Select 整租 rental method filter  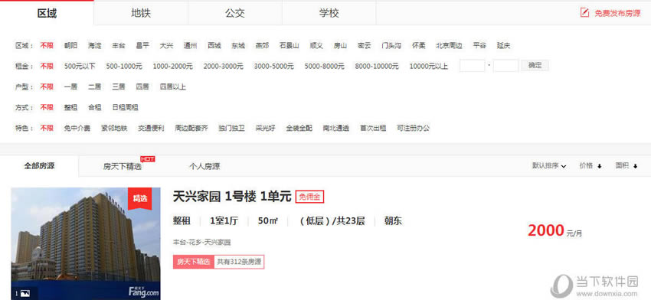point(70,107)
